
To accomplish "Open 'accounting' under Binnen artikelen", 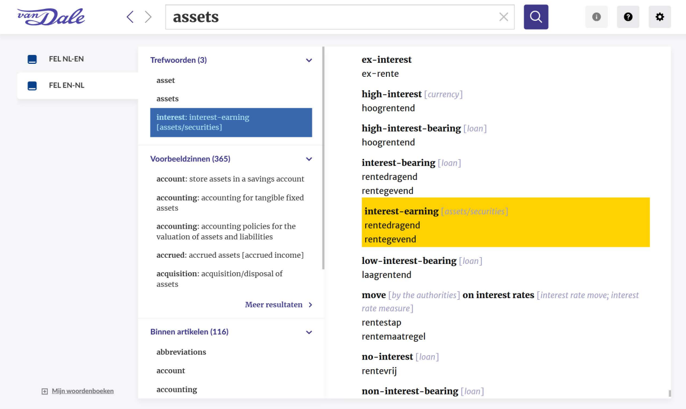I will (177, 389).
